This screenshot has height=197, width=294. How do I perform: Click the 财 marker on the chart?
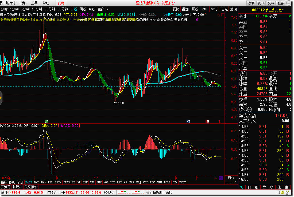[x=188, y=121]
